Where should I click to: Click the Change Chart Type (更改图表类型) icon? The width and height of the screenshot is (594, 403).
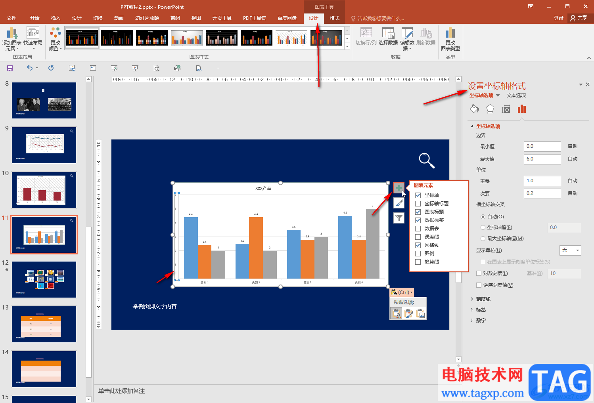[450, 33]
